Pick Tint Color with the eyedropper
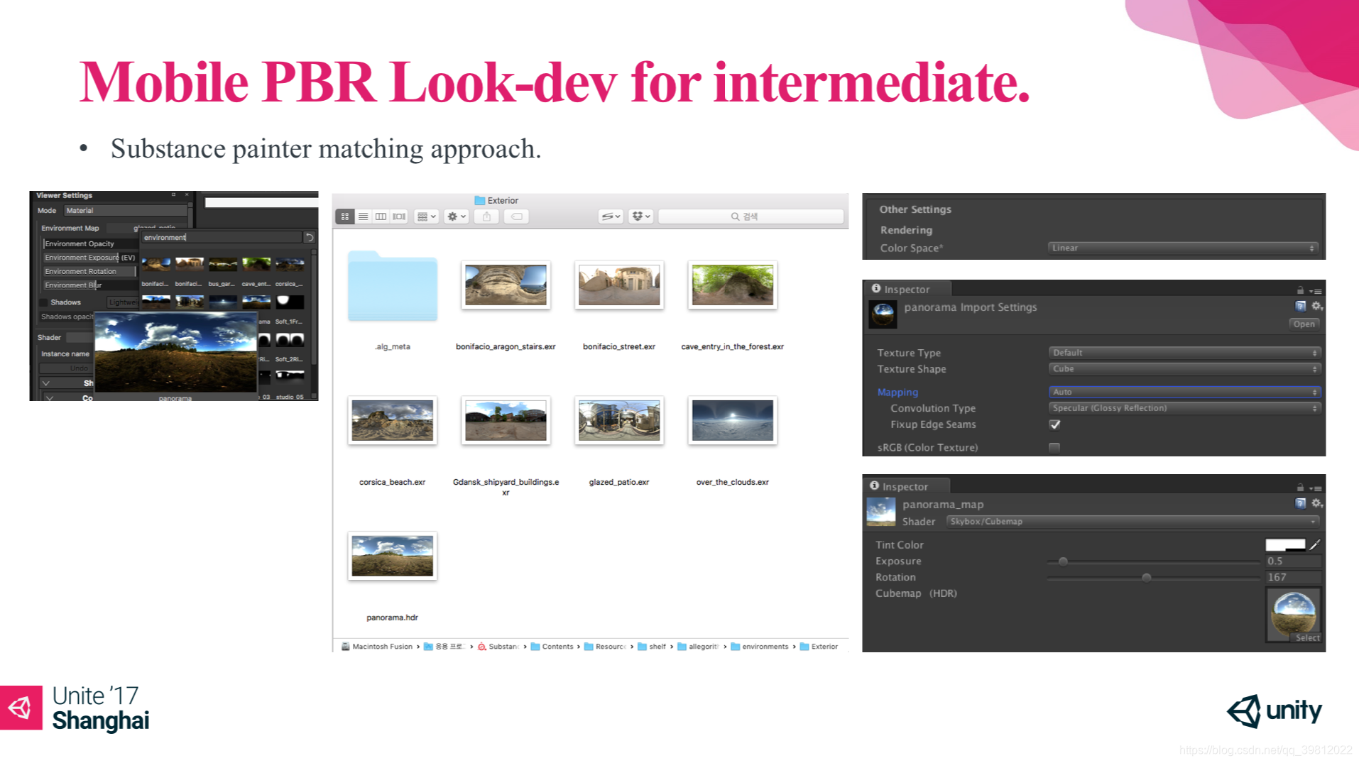The width and height of the screenshot is (1359, 763). [x=1314, y=545]
